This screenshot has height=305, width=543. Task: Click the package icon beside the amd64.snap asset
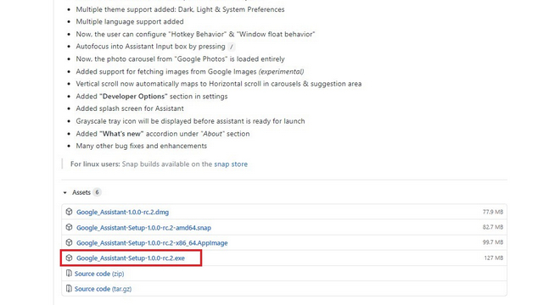click(69, 227)
